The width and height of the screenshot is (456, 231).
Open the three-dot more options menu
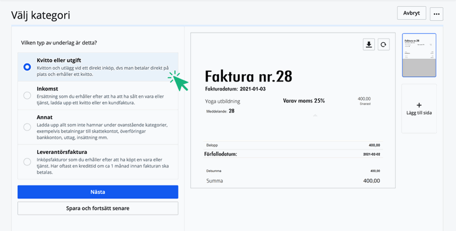pos(436,14)
